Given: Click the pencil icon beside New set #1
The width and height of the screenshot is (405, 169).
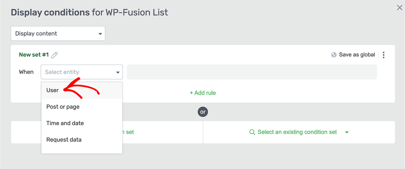Looking at the screenshot, I should click(55, 55).
